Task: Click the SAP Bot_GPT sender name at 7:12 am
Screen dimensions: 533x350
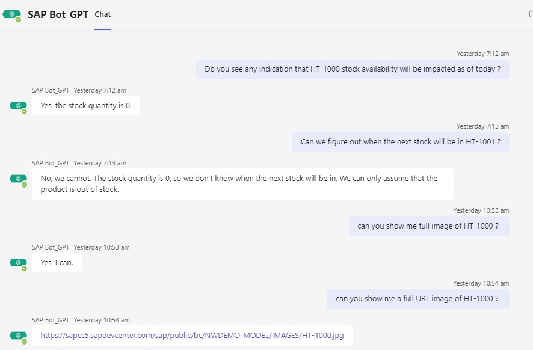Action: [51, 90]
